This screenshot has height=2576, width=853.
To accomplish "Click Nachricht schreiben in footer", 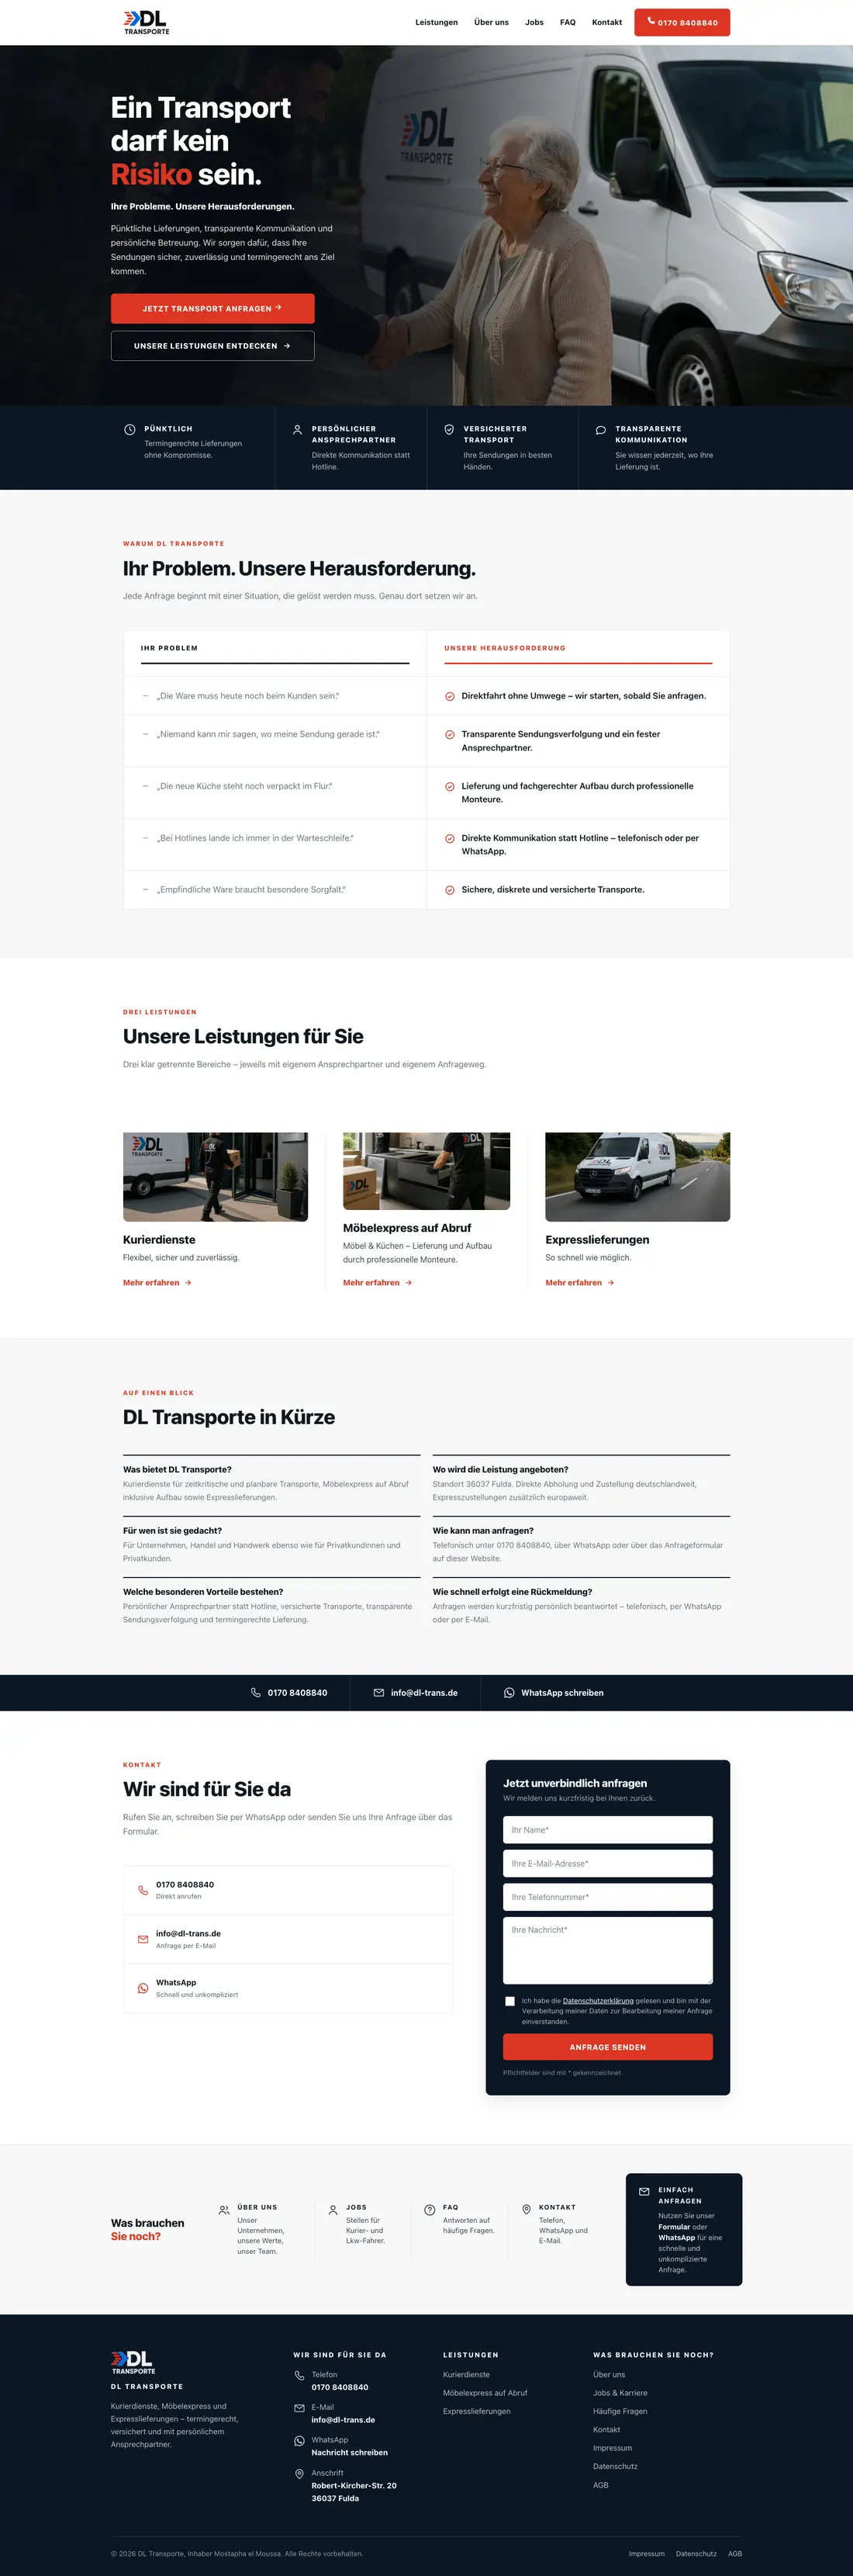I will 350,2452.
